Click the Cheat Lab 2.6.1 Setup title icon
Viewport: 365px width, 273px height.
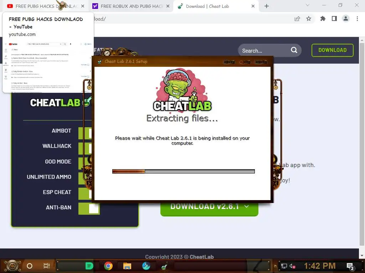pos(100,61)
